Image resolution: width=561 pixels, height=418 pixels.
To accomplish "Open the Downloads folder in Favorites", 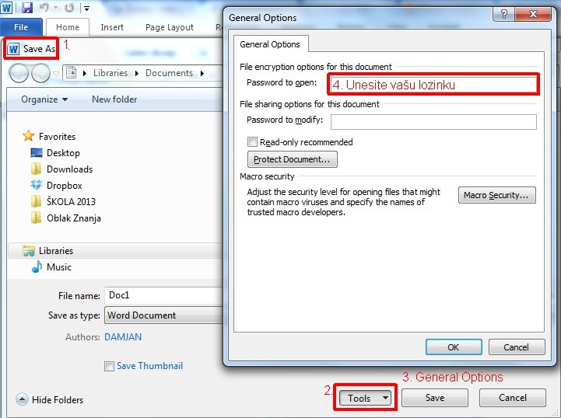I will click(x=68, y=169).
